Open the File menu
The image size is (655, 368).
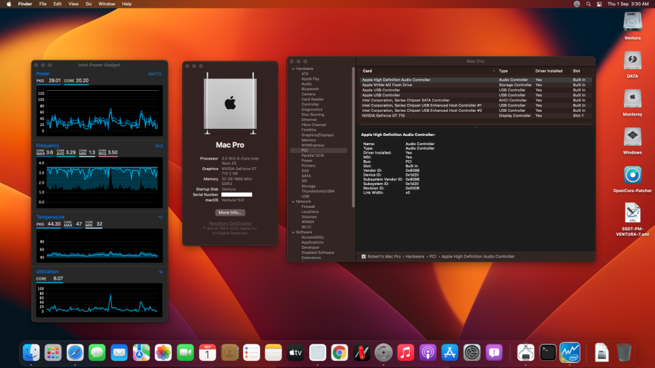pos(43,4)
